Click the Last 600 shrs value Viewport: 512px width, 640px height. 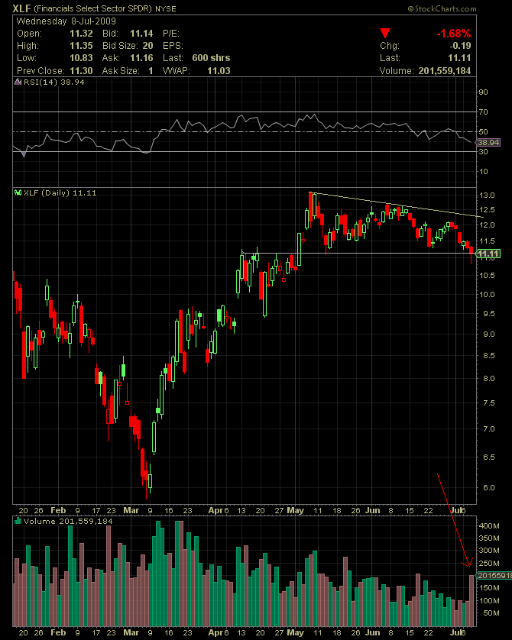coord(211,58)
